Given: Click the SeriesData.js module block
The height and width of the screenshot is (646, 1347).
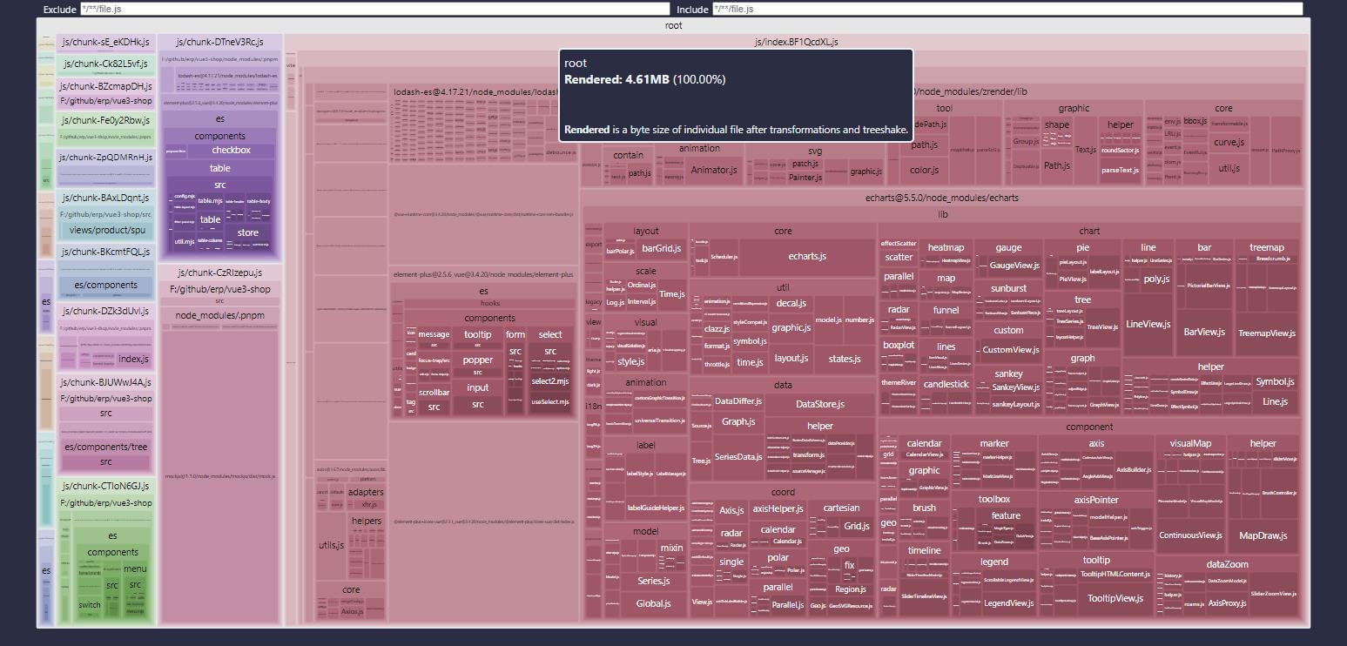Looking at the screenshot, I should click(737, 457).
